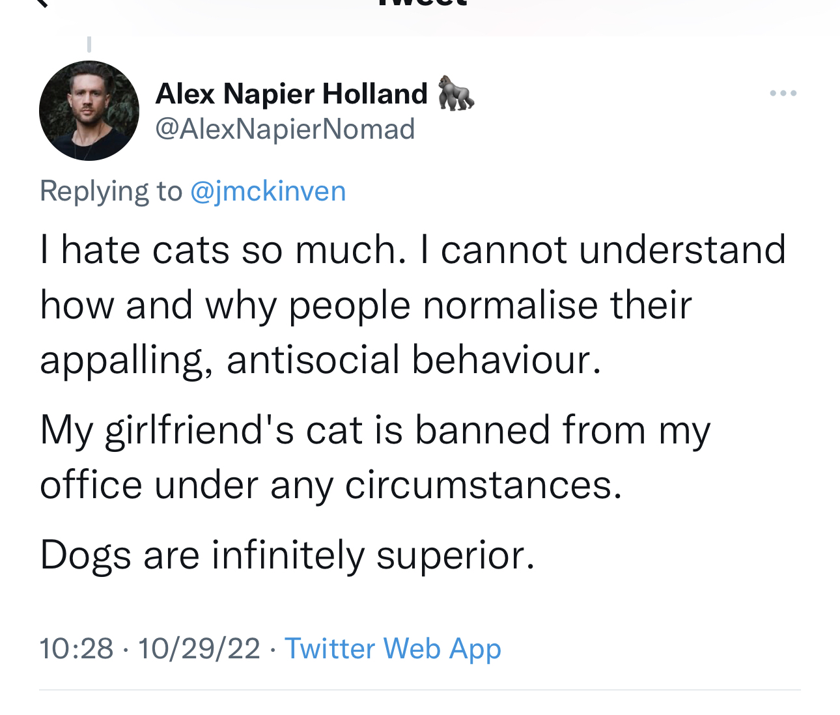Open the @jmckinven mention link

pos(268,191)
